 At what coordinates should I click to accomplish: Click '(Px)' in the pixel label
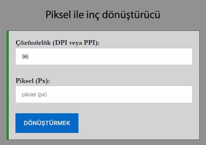(x=43, y=81)
